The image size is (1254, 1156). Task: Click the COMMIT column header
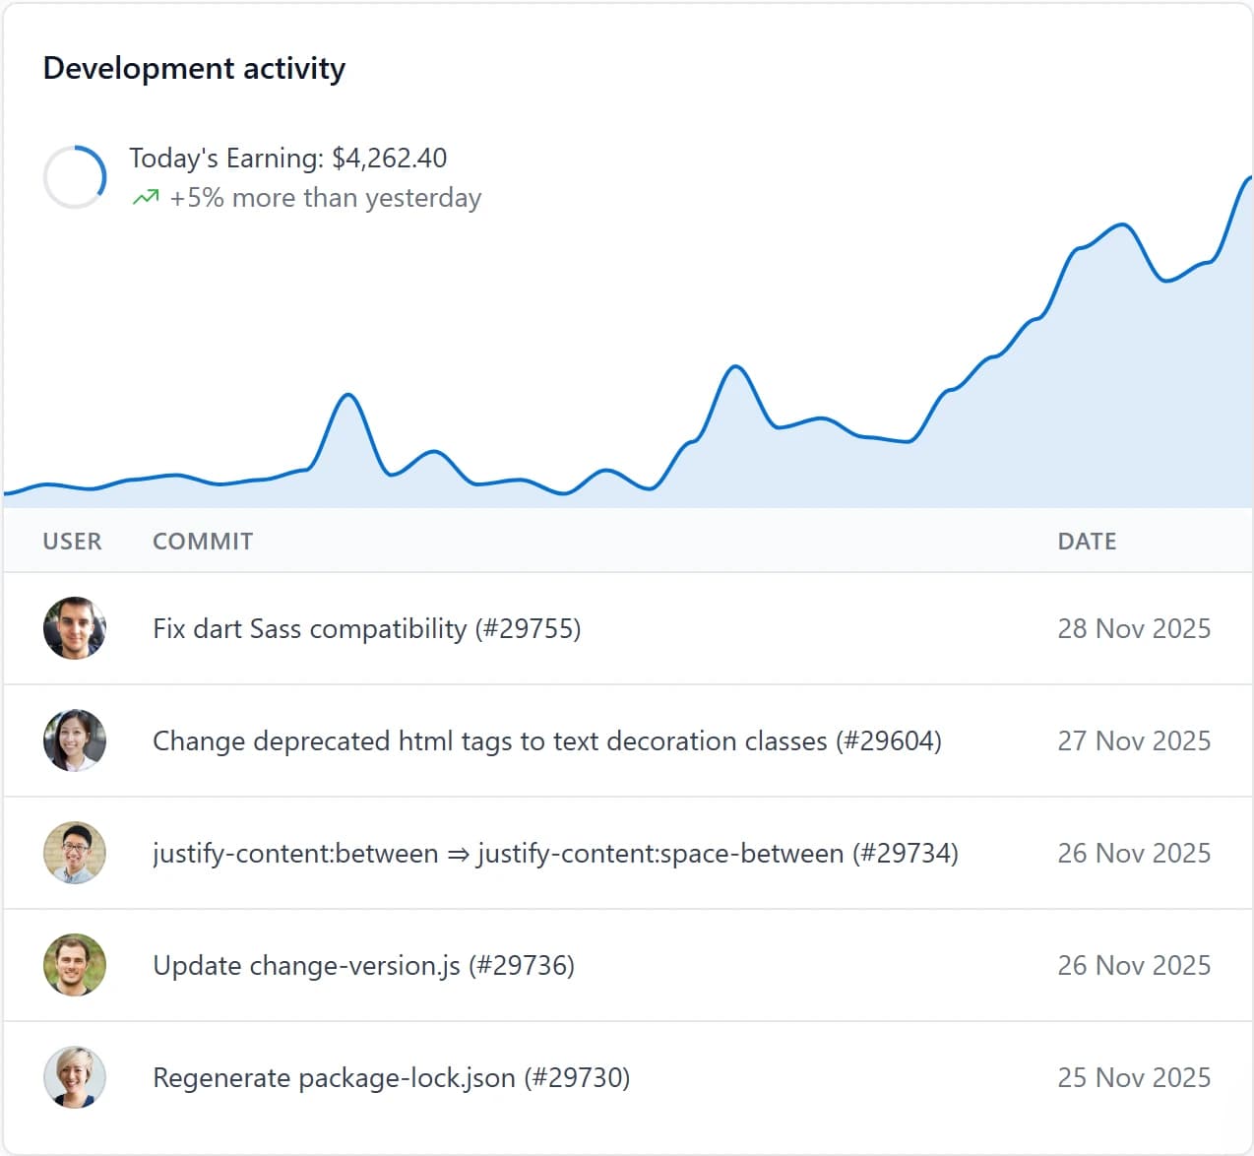coord(203,542)
